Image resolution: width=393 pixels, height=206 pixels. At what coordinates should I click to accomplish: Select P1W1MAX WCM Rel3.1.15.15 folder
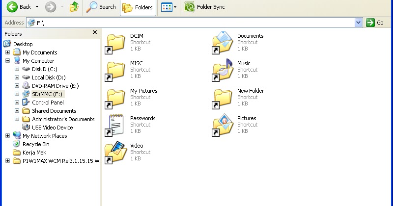[56, 161]
